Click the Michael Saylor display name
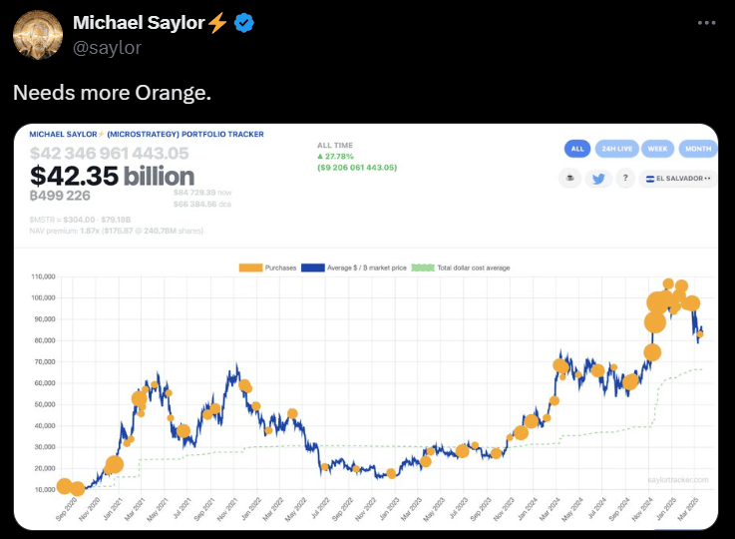The image size is (735, 539). pyautogui.click(x=139, y=23)
